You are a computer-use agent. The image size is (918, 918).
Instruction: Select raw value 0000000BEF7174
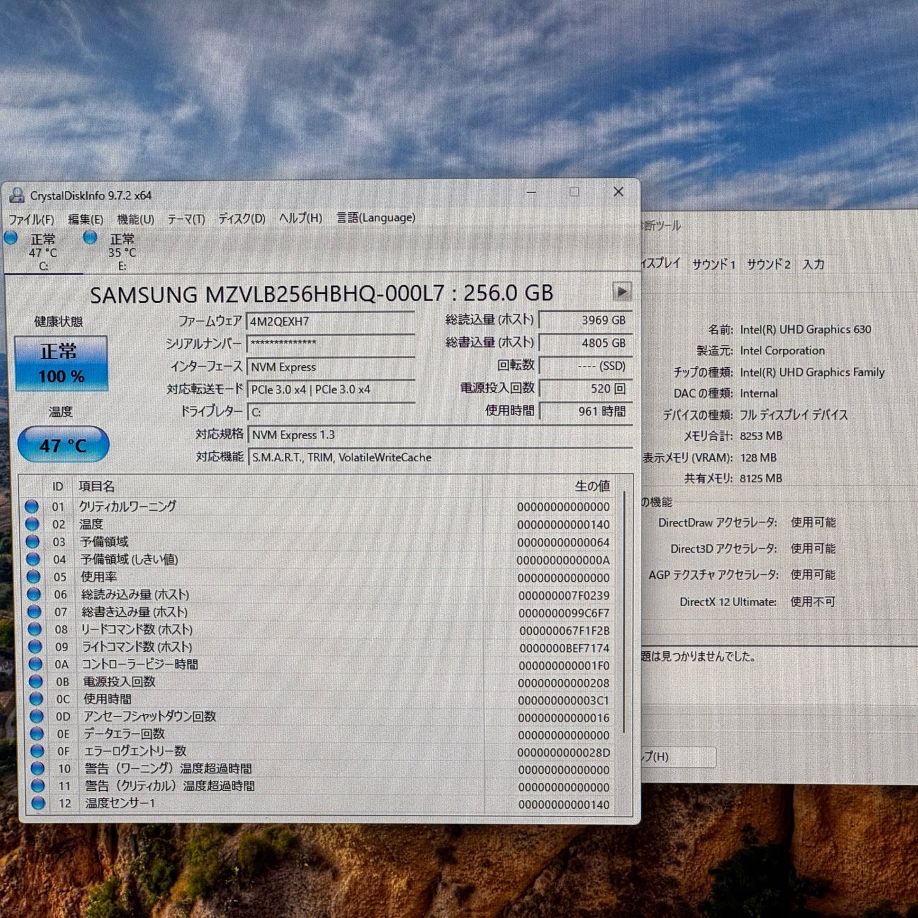click(x=565, y=648)
